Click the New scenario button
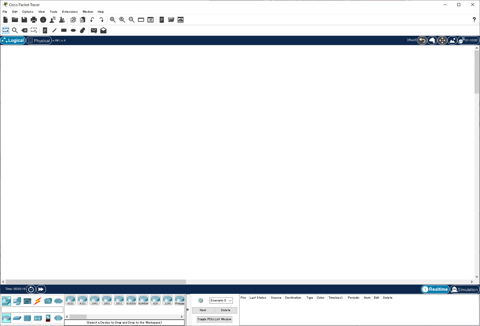 pos(203,310)
